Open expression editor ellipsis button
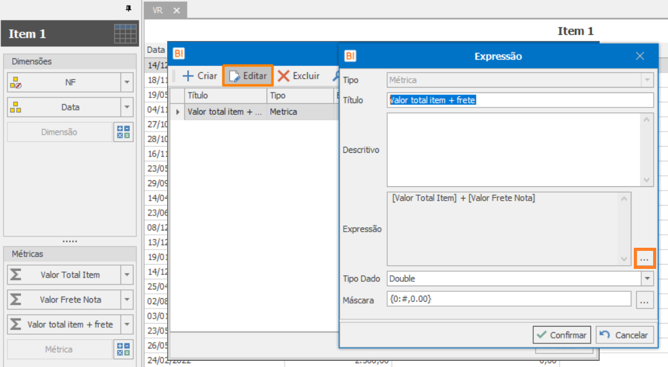The height and width of the screenshot is (367, 668). tap(644, 258)
